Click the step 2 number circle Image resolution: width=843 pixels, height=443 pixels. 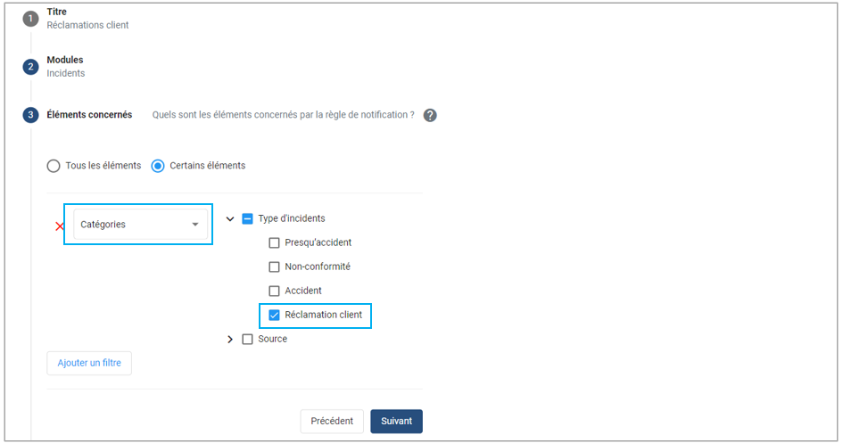(x=30, y=67)
